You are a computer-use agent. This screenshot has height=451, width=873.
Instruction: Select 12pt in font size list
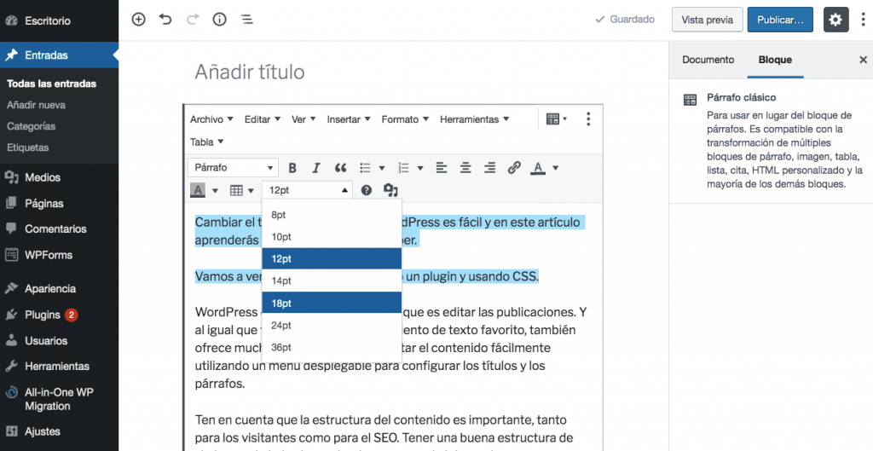click(332, 259)
